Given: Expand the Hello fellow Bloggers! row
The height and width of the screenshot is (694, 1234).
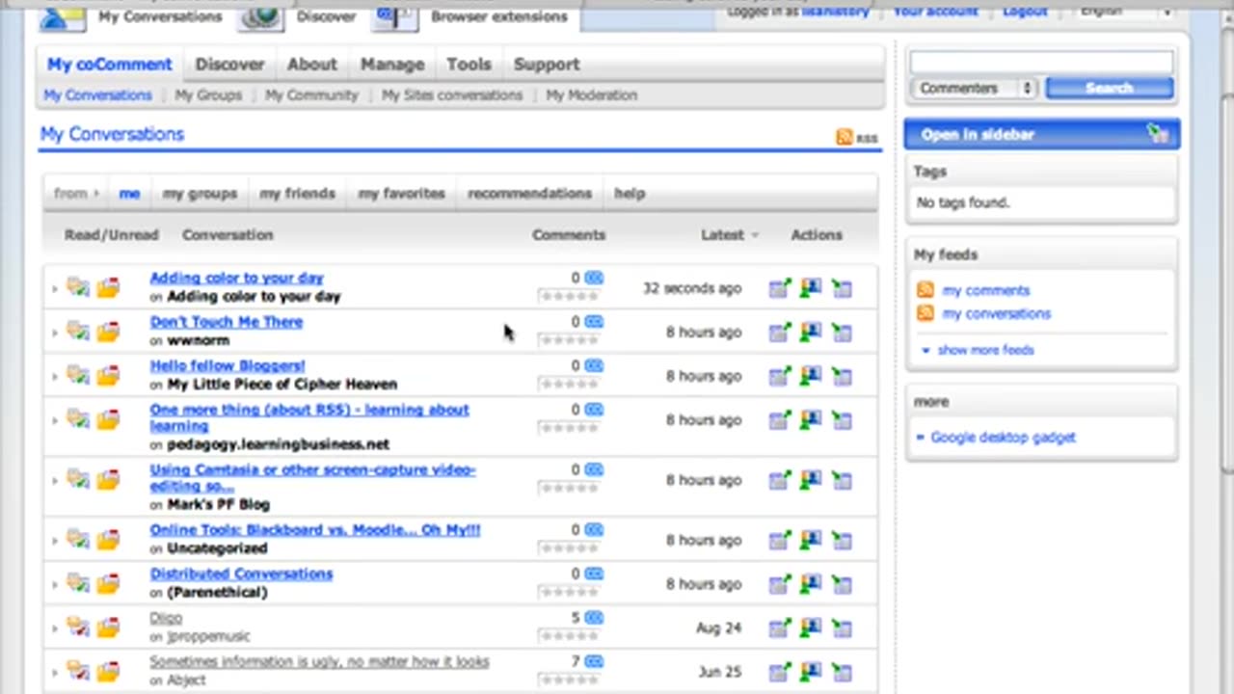Looking at the screenshot, I should point(54,376).
